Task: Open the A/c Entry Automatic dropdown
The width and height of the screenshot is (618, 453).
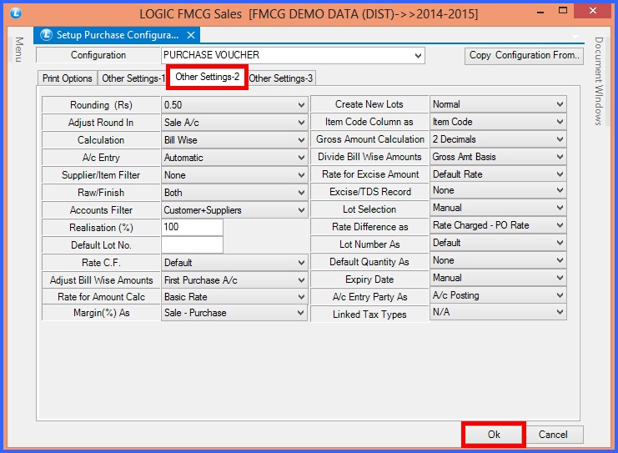Action: coord(234,158)
